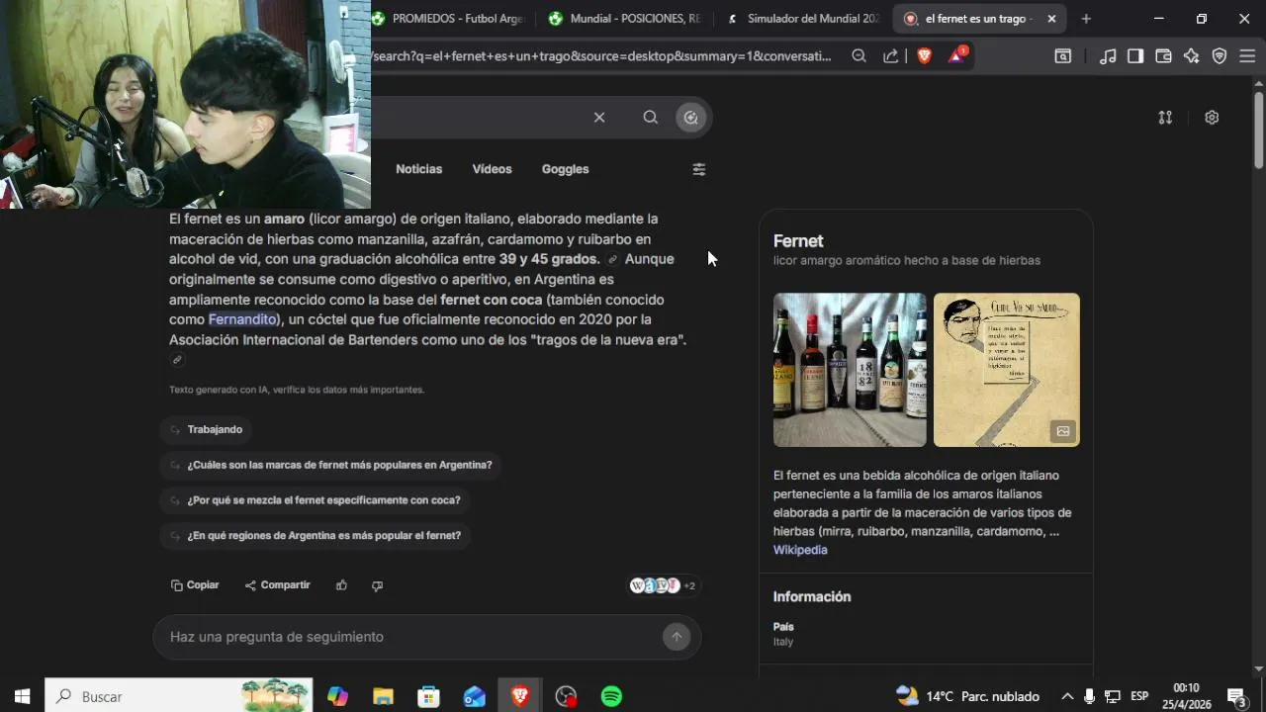Click the address bar URL
Viewport: 1266px width, 712px height.
click(x=602, y=56)
